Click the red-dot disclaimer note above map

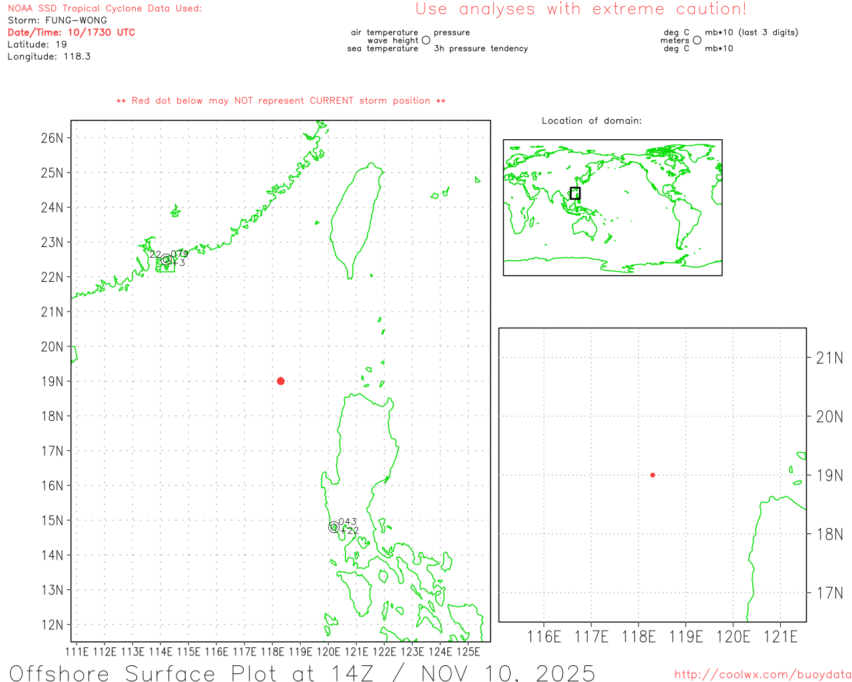(x=281, y=101)
